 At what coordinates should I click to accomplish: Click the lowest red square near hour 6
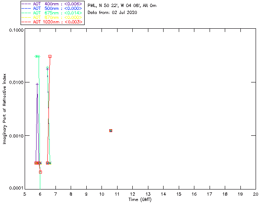point(40,172)
